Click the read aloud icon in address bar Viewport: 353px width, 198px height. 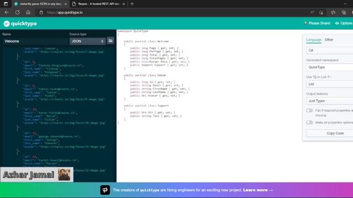312,13
